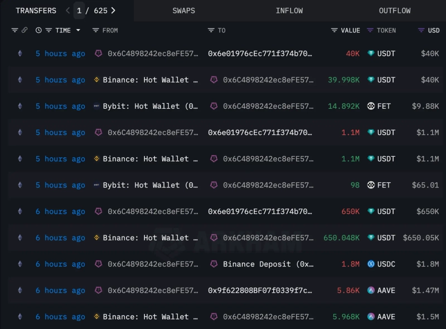Open the Binance Deposit address link
Image resolution: width=446 pixels, height=329 pixels.
pos(268,264)
